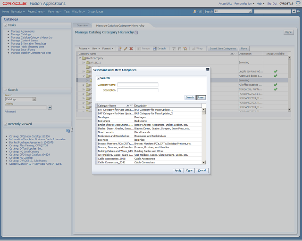302x241 pixels.
Task: Open the Actions menu
Action: (84, 48)
